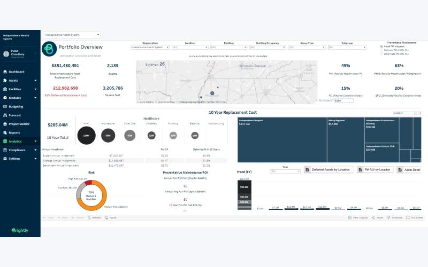Click the HVAC 116M bubble
Viewport: 428px width, 267px height.
[87, 136]
